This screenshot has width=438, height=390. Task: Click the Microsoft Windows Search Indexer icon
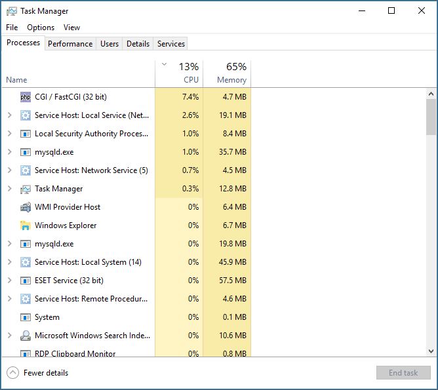tap(26, 336)
